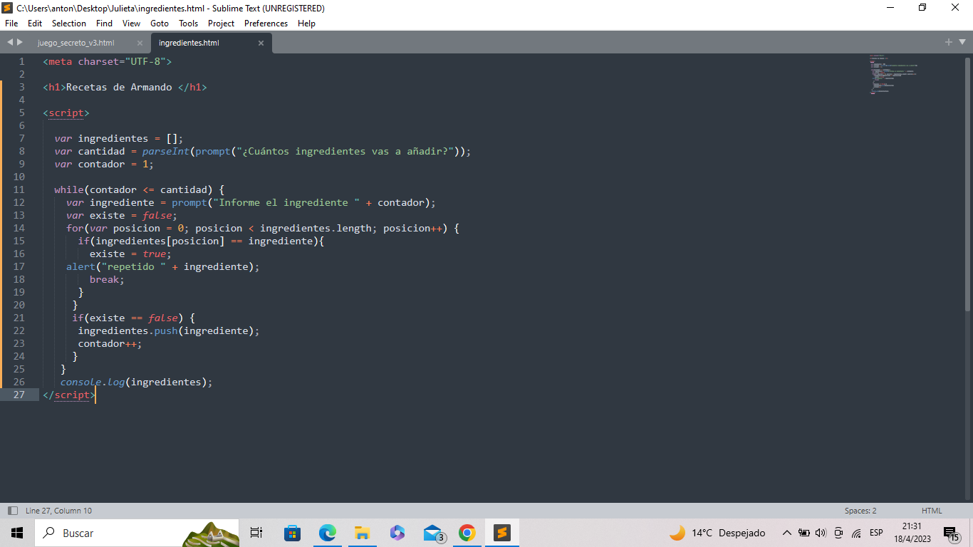Click the minimap code preview

point(893,74)
